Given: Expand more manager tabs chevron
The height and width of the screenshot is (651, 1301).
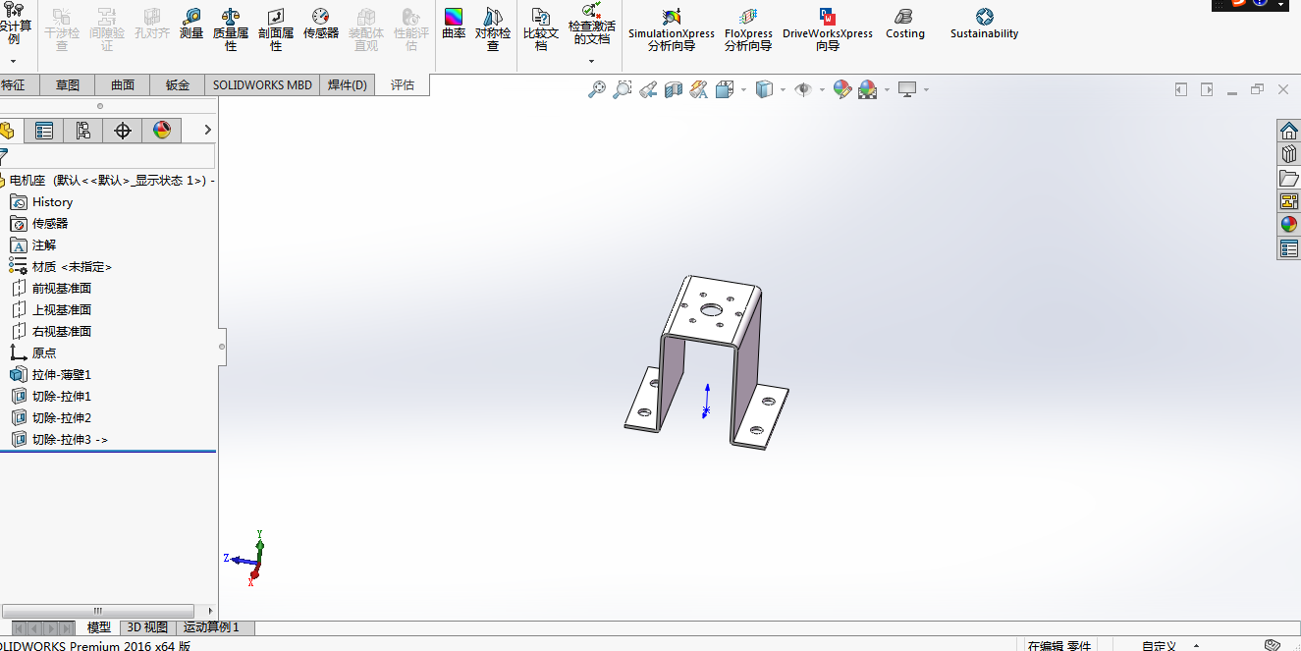Looking at the screenshot, I should coord(207,130).
